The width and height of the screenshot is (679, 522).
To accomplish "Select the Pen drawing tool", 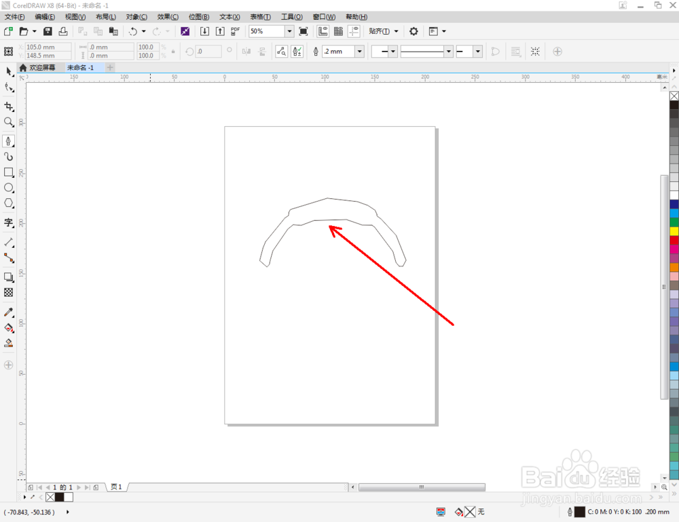I will [9, 141].
